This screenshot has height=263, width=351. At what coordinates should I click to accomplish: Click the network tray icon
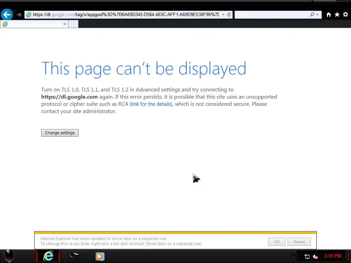click(x=307, y=256)
